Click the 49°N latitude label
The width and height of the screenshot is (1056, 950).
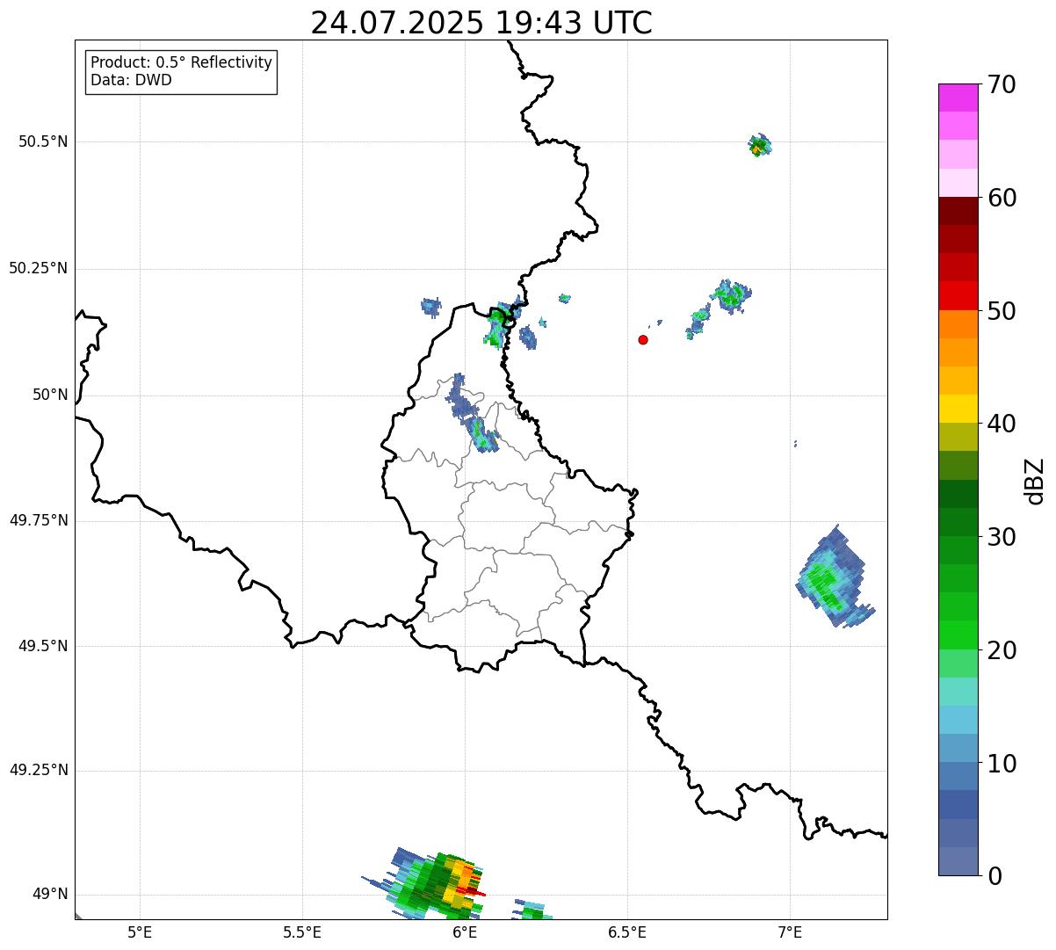click(x=50, y=895)
